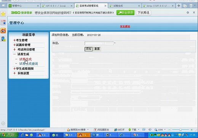Click the tab list icon beside new tab button
Screen dimensions: 198x138
pos(185,6)
